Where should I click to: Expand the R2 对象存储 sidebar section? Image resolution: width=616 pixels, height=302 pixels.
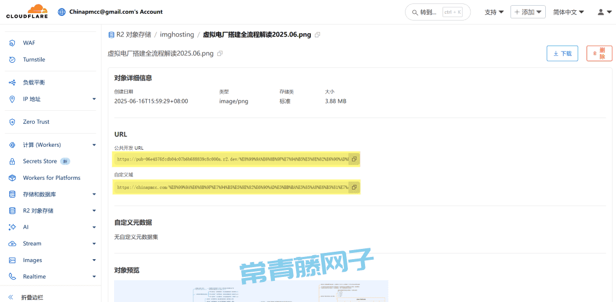pos(94,211)
